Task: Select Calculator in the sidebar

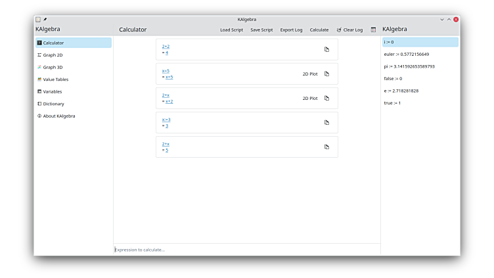Action: click(53, 43)
